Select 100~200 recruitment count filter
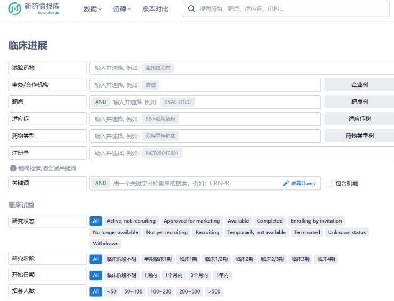Viewport: 394px width, 301px height. pyautogui.click(x=160, y=291)
